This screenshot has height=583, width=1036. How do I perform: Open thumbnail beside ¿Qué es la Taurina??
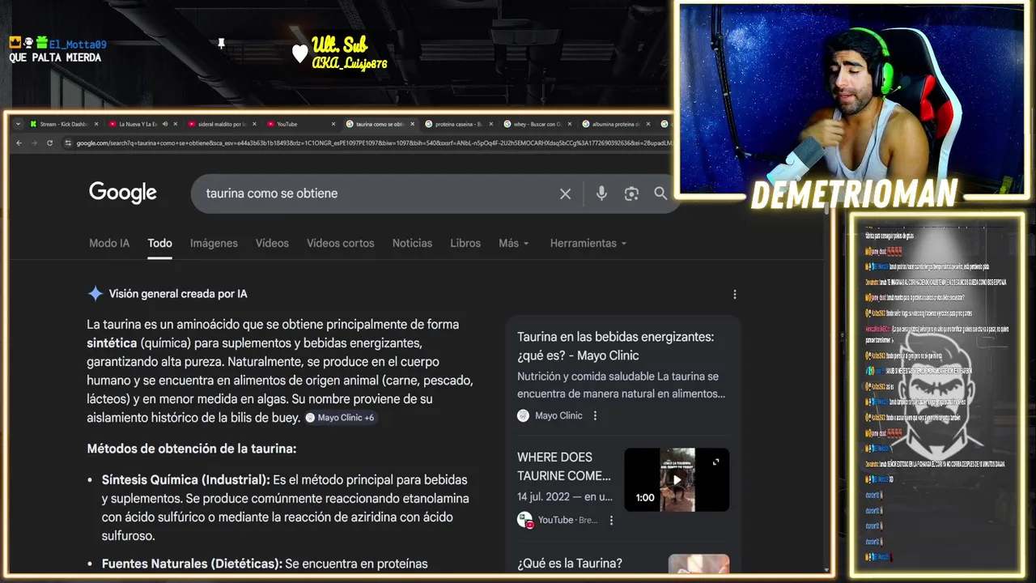click(x=698, y=564)
